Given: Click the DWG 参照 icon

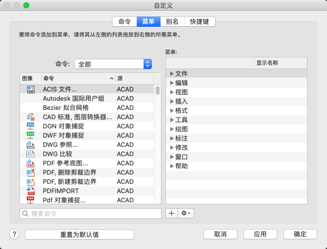Looking at the screenshot, I should 31,144.
